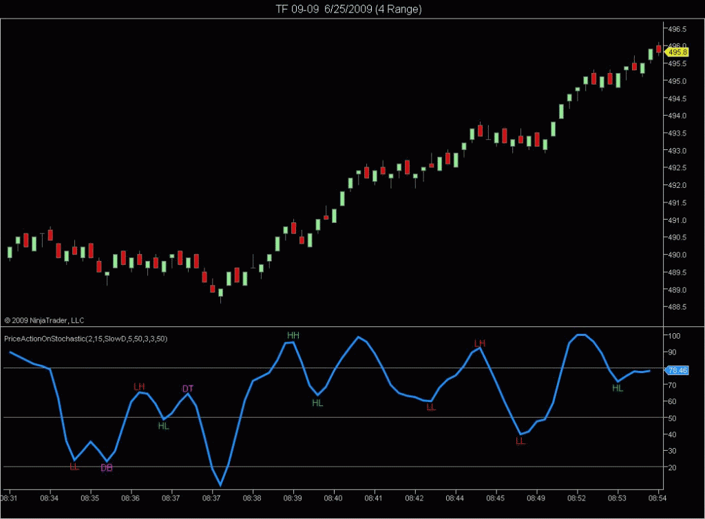
Task: Click the 08:44 time axis label
Action: [x=455, y=498]
